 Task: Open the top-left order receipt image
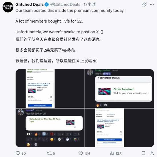[x=50, y=88]
